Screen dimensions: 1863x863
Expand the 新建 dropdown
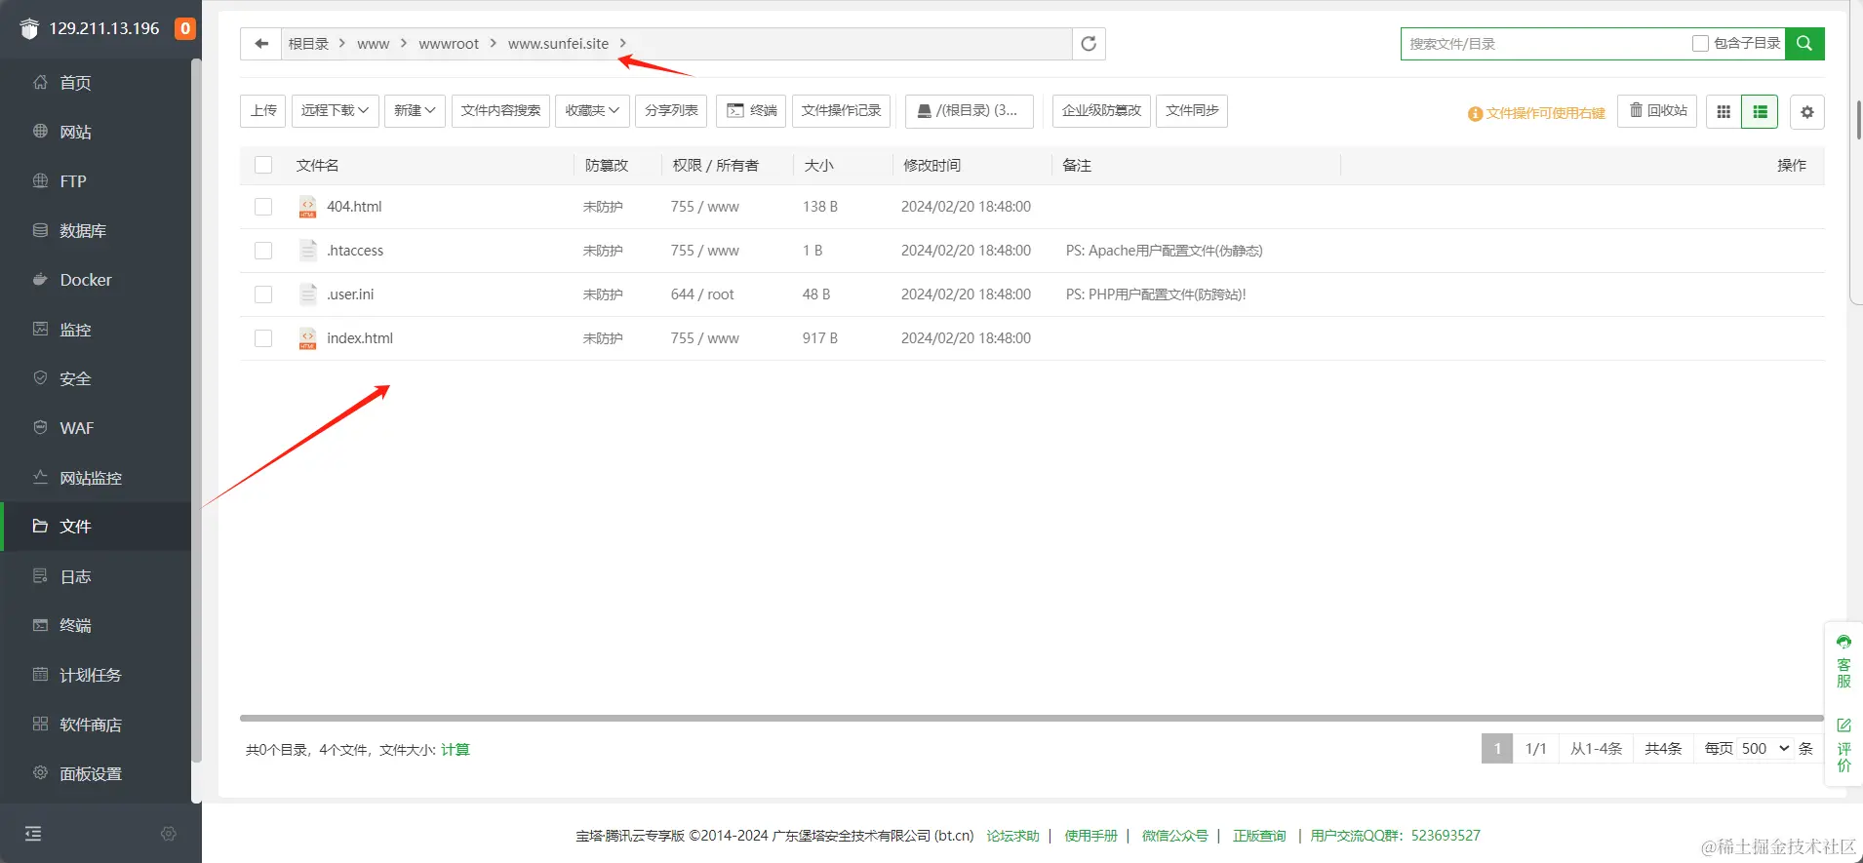(x=415, y=111)
